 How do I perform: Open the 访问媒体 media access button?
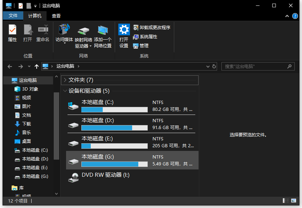(64, 34)
